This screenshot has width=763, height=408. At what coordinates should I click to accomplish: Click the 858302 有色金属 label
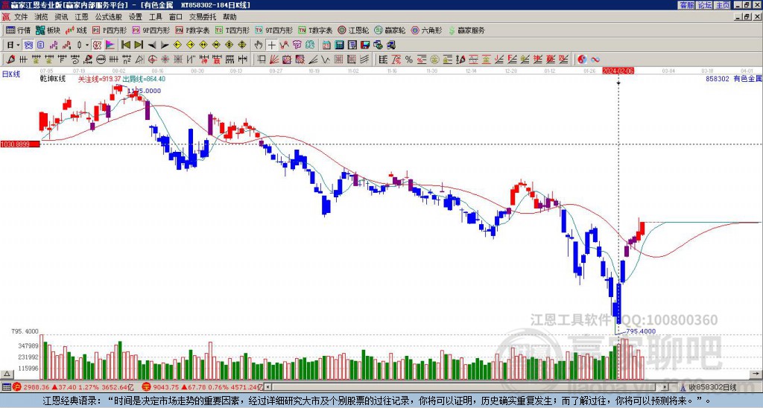tap(733, 78)
